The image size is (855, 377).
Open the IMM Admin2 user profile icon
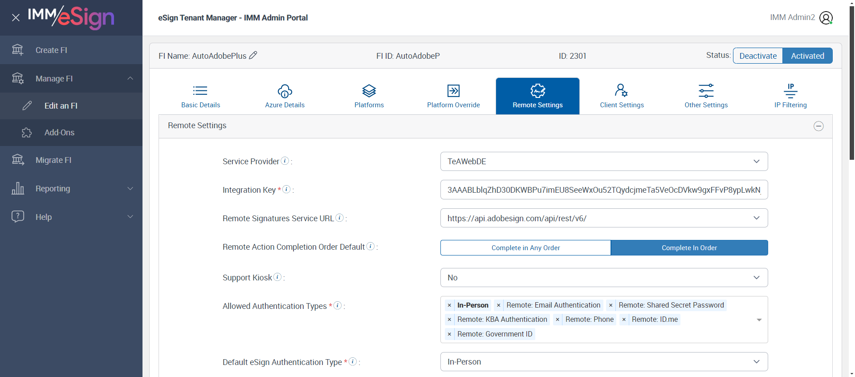click(826, 18)
